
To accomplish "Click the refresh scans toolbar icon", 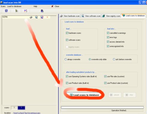I will (x=6, y=11).
